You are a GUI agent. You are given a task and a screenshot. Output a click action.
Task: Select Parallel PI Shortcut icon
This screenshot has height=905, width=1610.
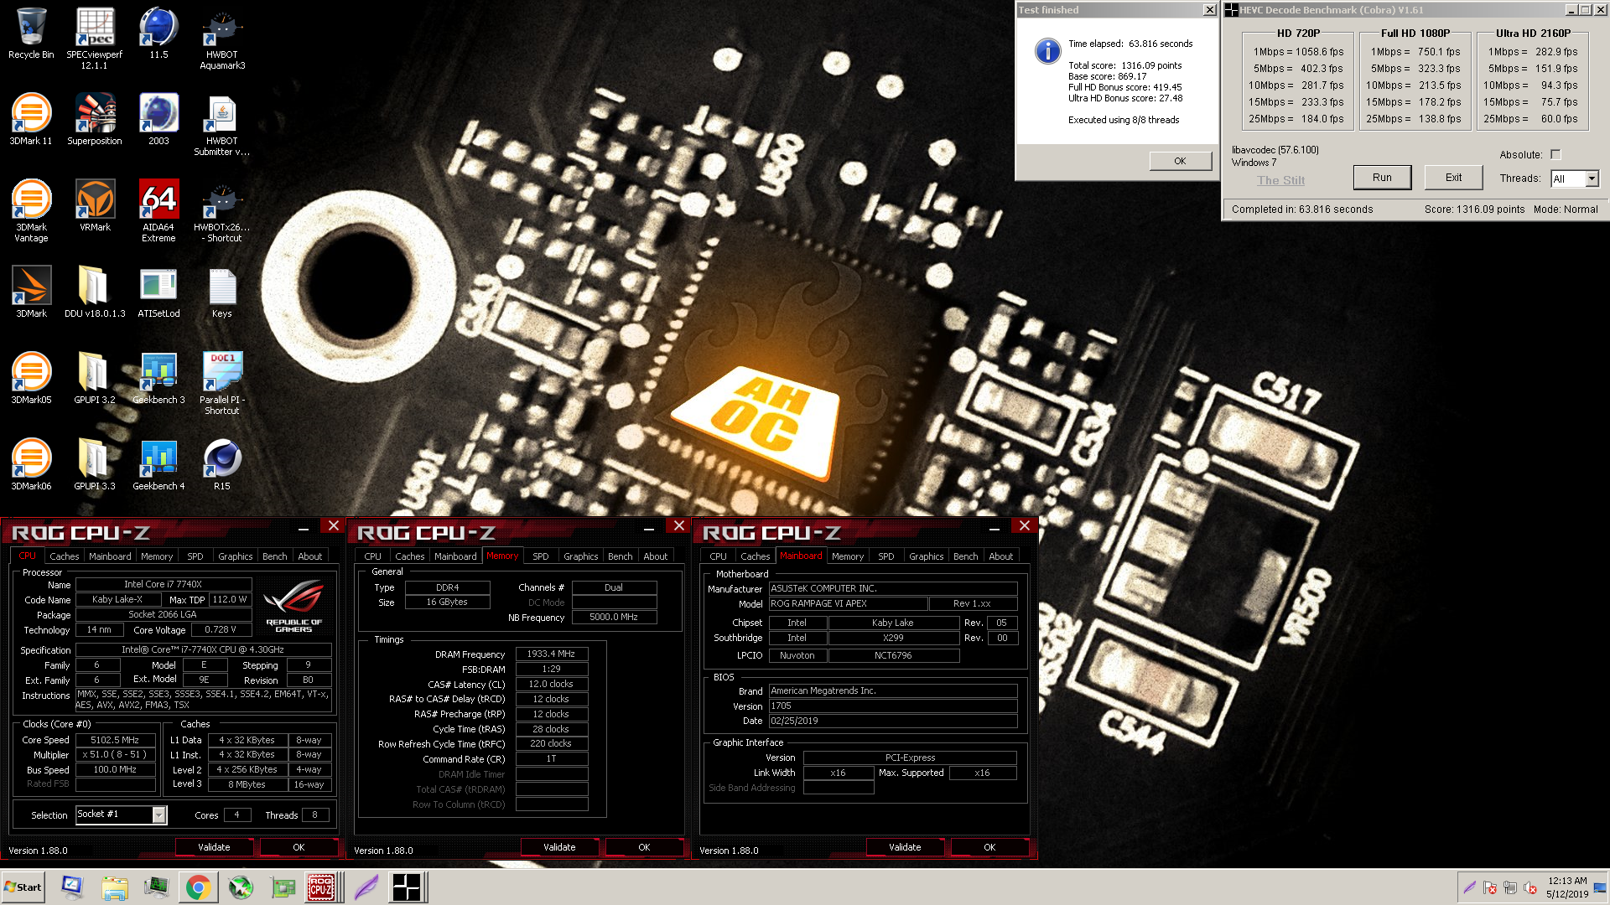(222, 384)
